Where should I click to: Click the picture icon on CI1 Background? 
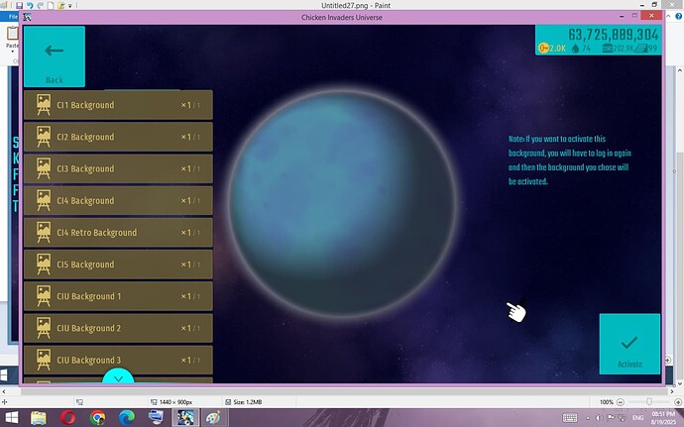44,105
